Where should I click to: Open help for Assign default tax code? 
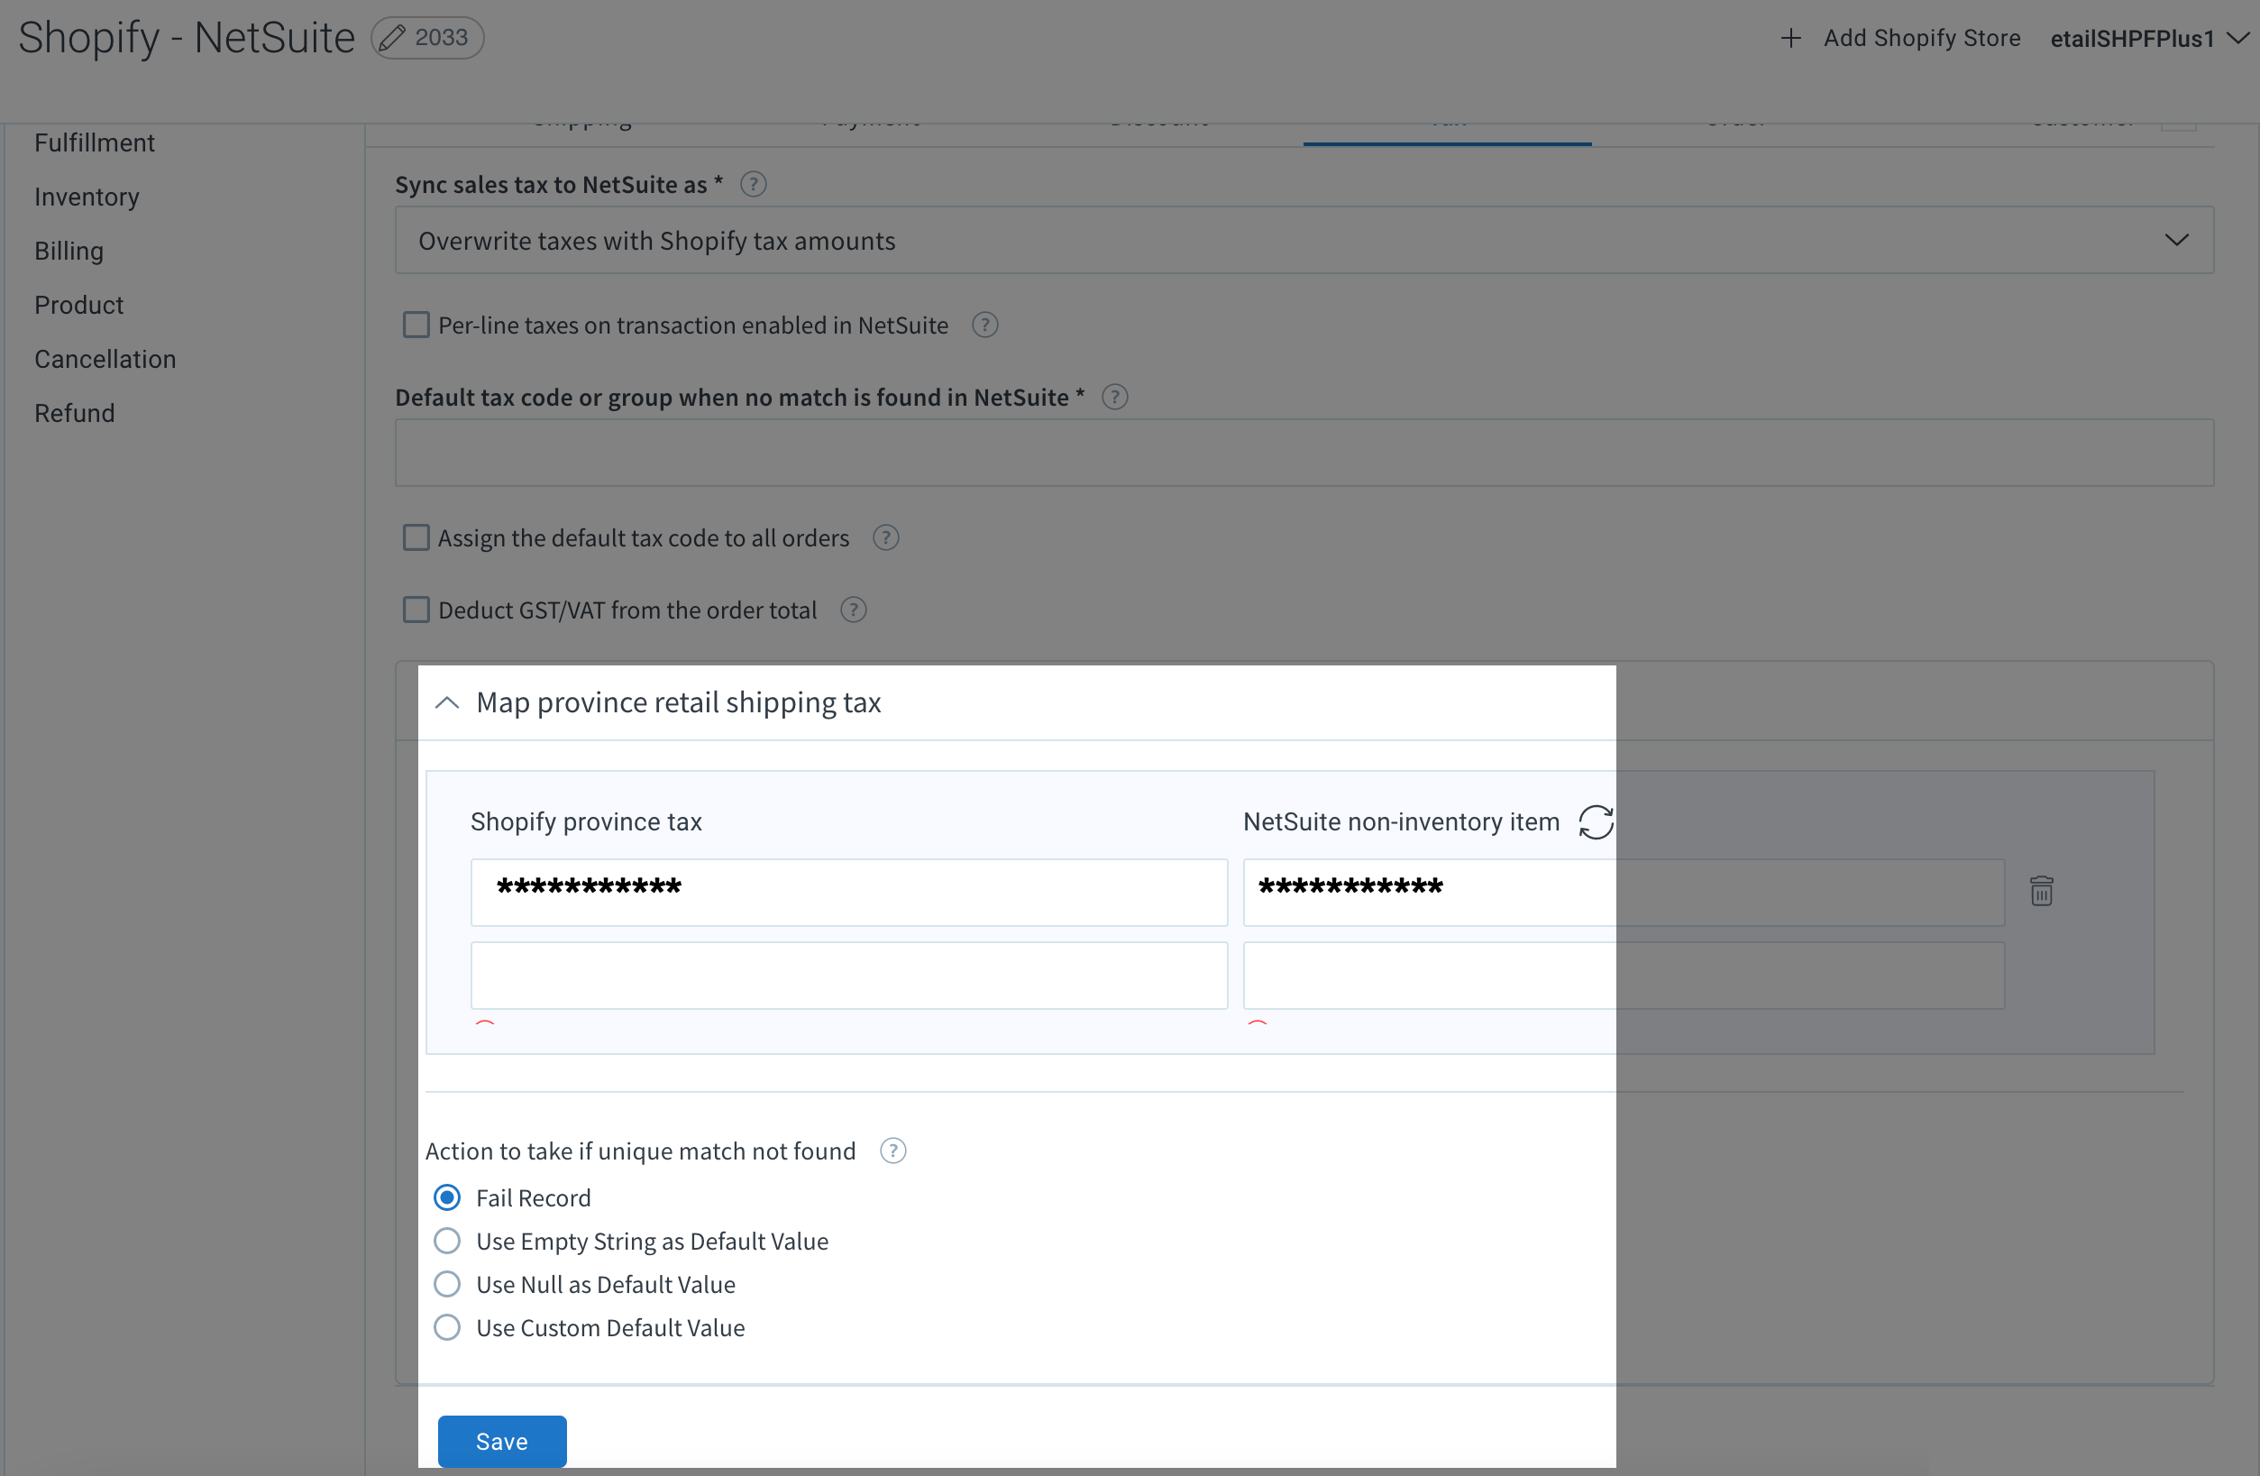coord(886,537)
